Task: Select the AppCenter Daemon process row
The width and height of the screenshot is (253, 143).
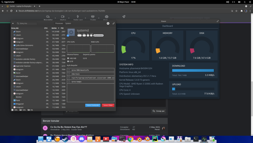Action: [23, 66]
